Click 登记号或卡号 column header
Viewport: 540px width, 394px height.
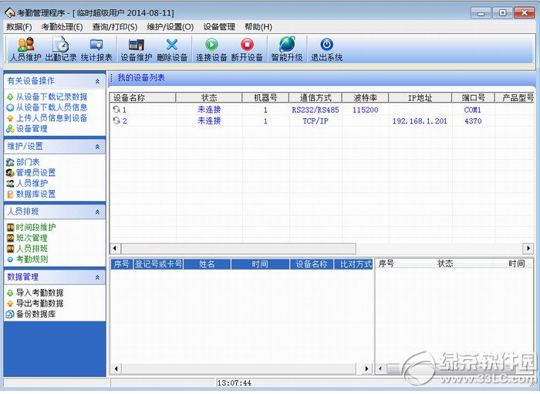click(x=158, y=265)
